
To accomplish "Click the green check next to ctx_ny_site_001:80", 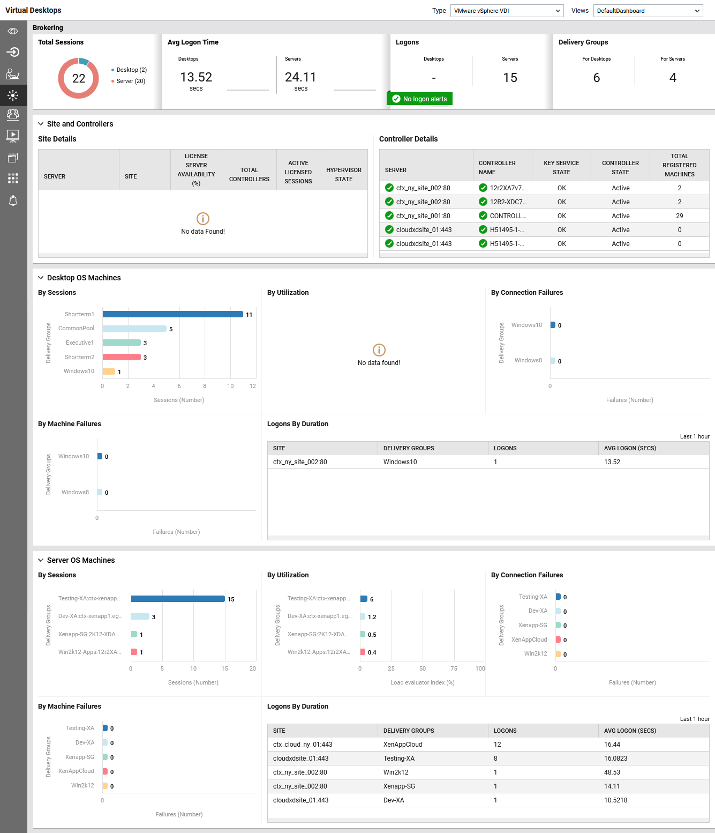I will coord(389,215).
